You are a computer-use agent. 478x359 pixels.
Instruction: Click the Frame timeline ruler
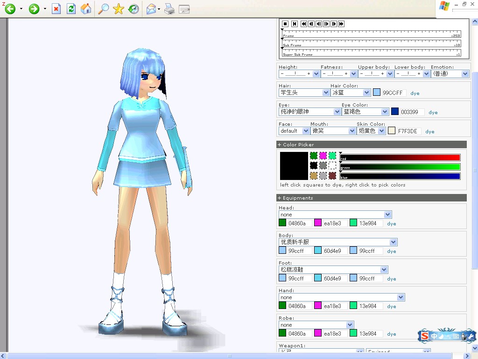371,34
